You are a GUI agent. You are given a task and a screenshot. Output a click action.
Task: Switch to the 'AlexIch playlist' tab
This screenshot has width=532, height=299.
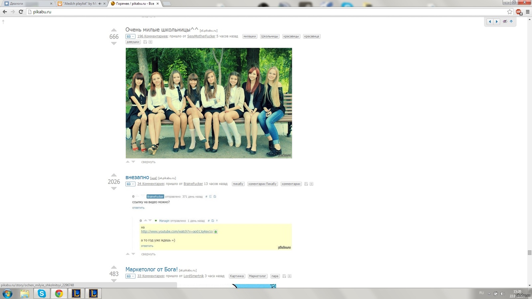click(x=80, y=4)
